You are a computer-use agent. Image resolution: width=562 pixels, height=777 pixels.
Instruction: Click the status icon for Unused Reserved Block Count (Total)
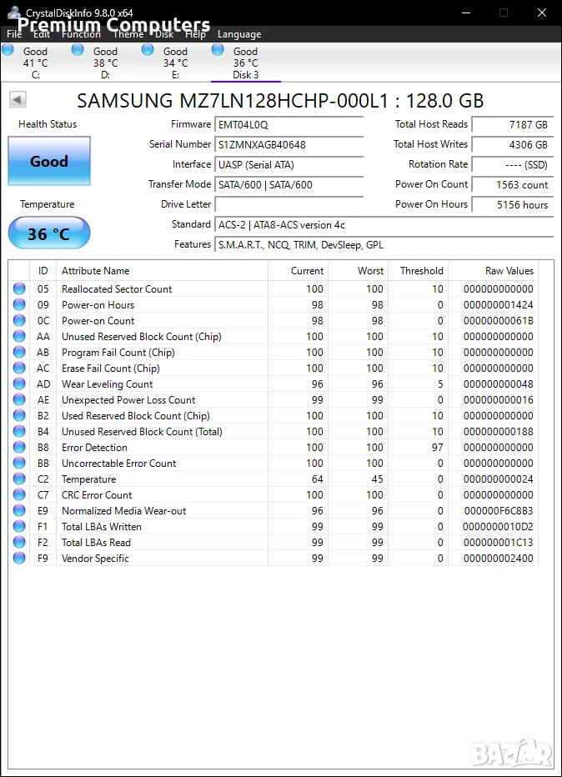pos(19,431)
